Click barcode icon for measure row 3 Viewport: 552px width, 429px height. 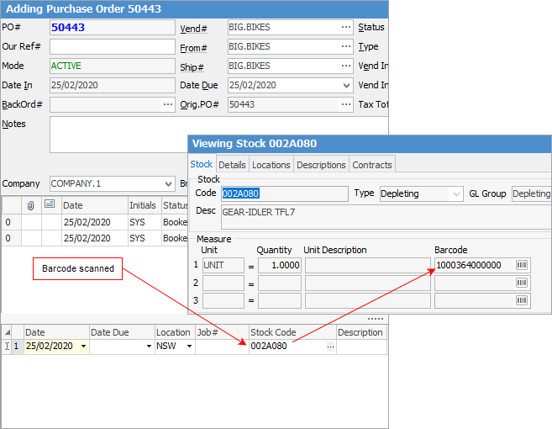coord(522,300)
